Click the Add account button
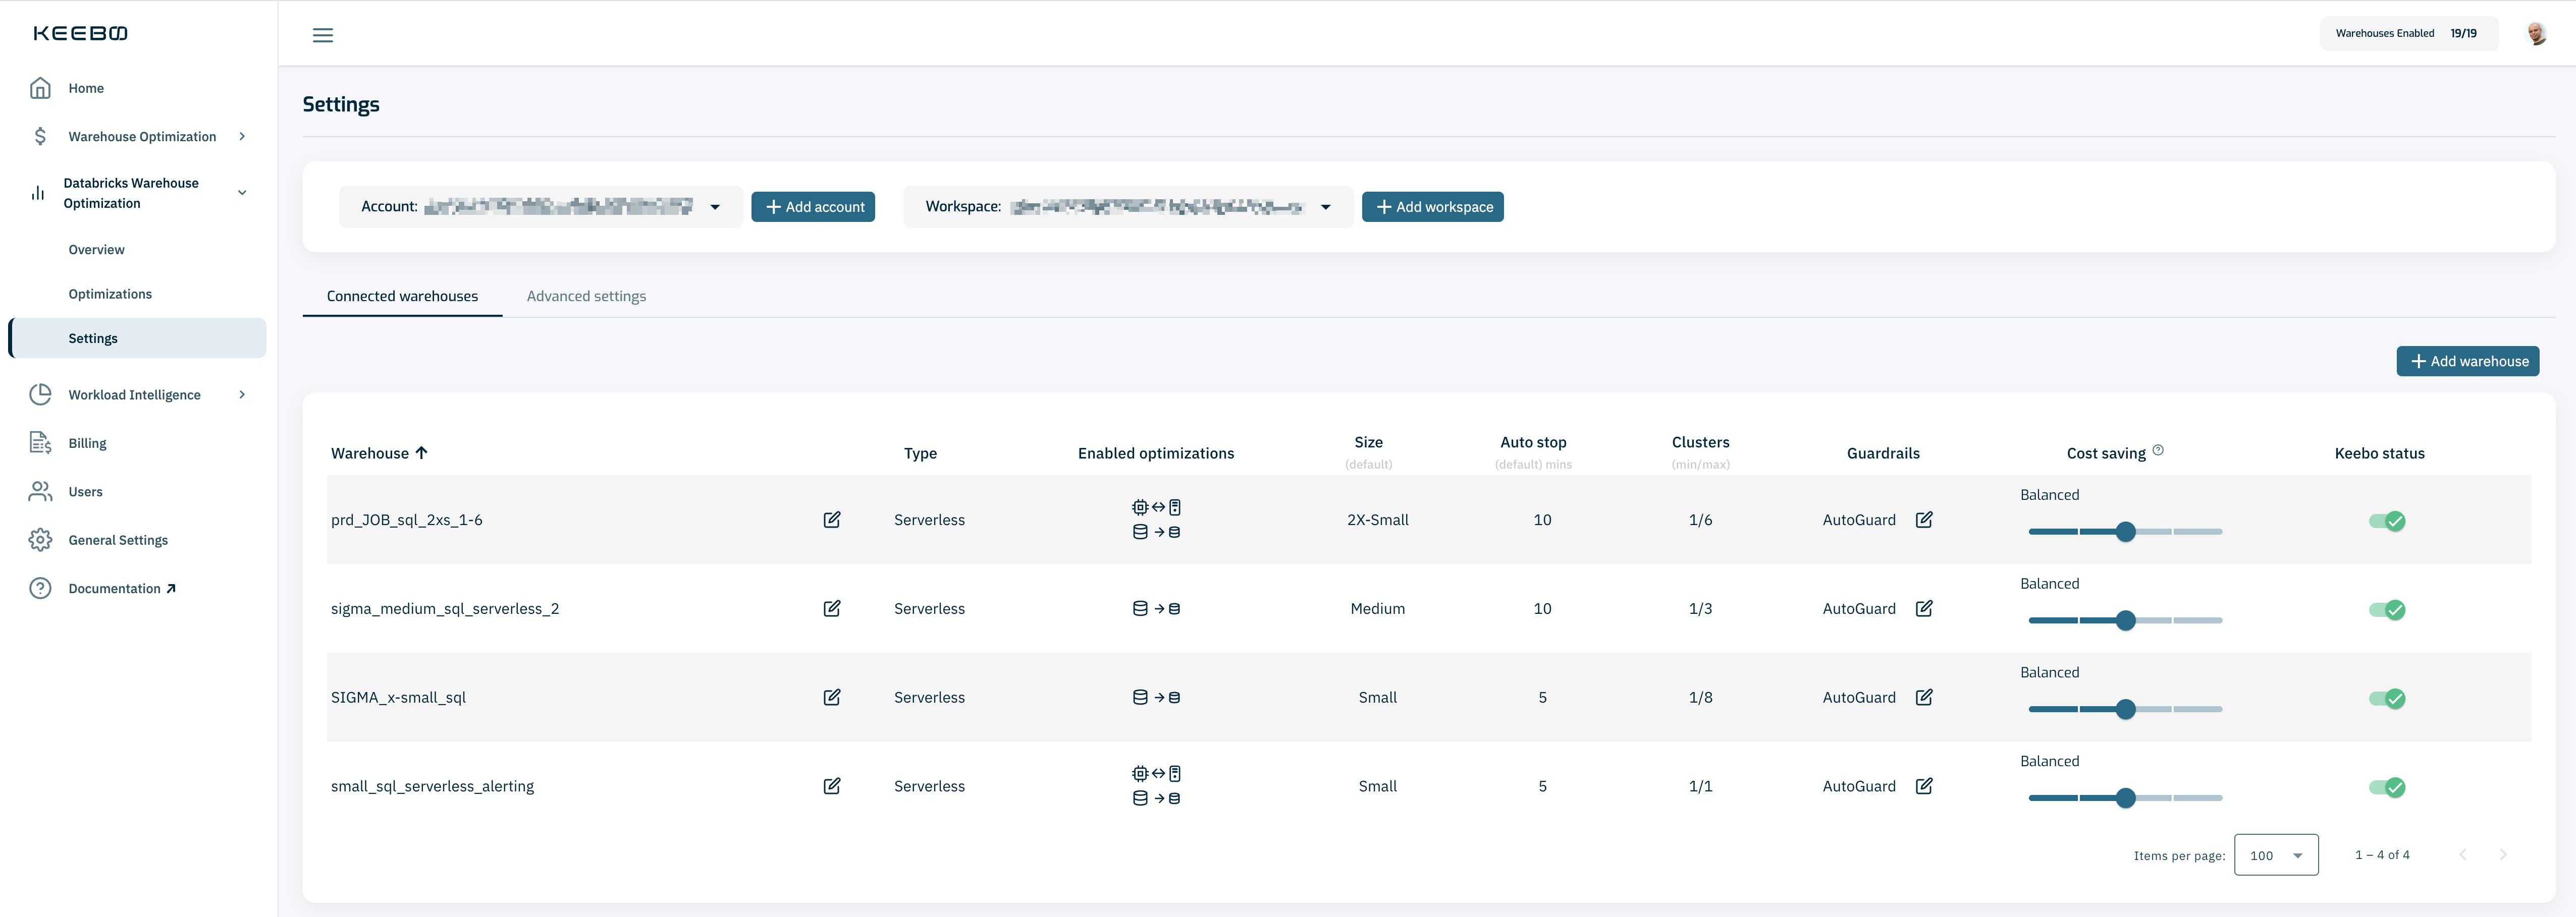Viewport: 2576px width, 917px height. [813, 207]
